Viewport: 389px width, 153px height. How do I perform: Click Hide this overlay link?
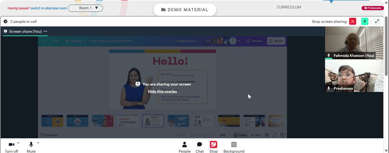[x=163, y=91]
